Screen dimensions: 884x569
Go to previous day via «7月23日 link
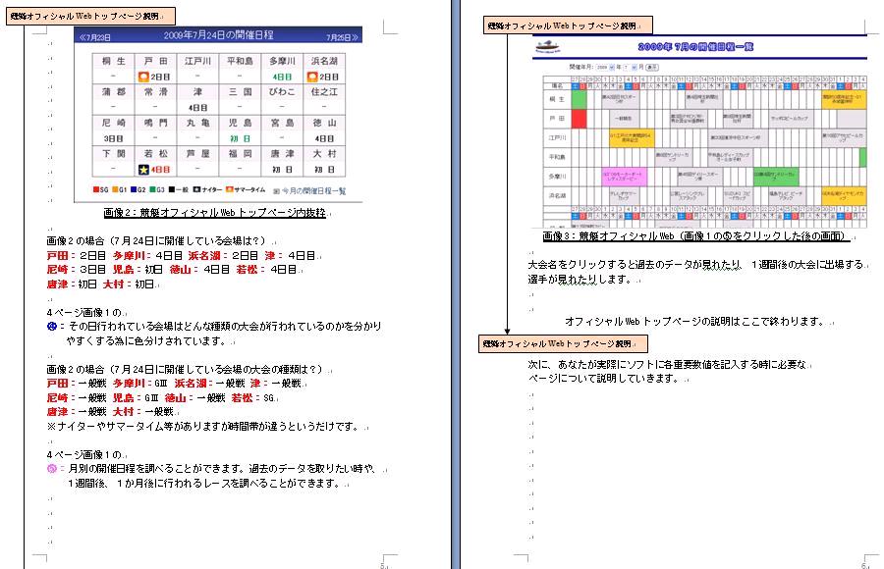[94, 37]
